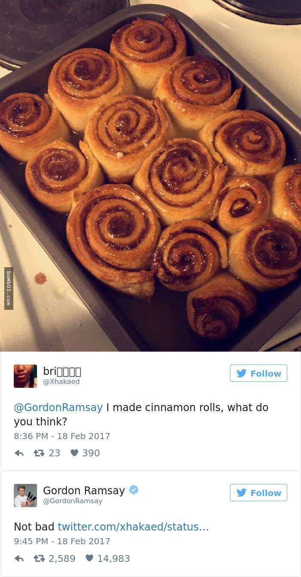
Task: Open bri's profile avatar picture
Action: [25, 376]
